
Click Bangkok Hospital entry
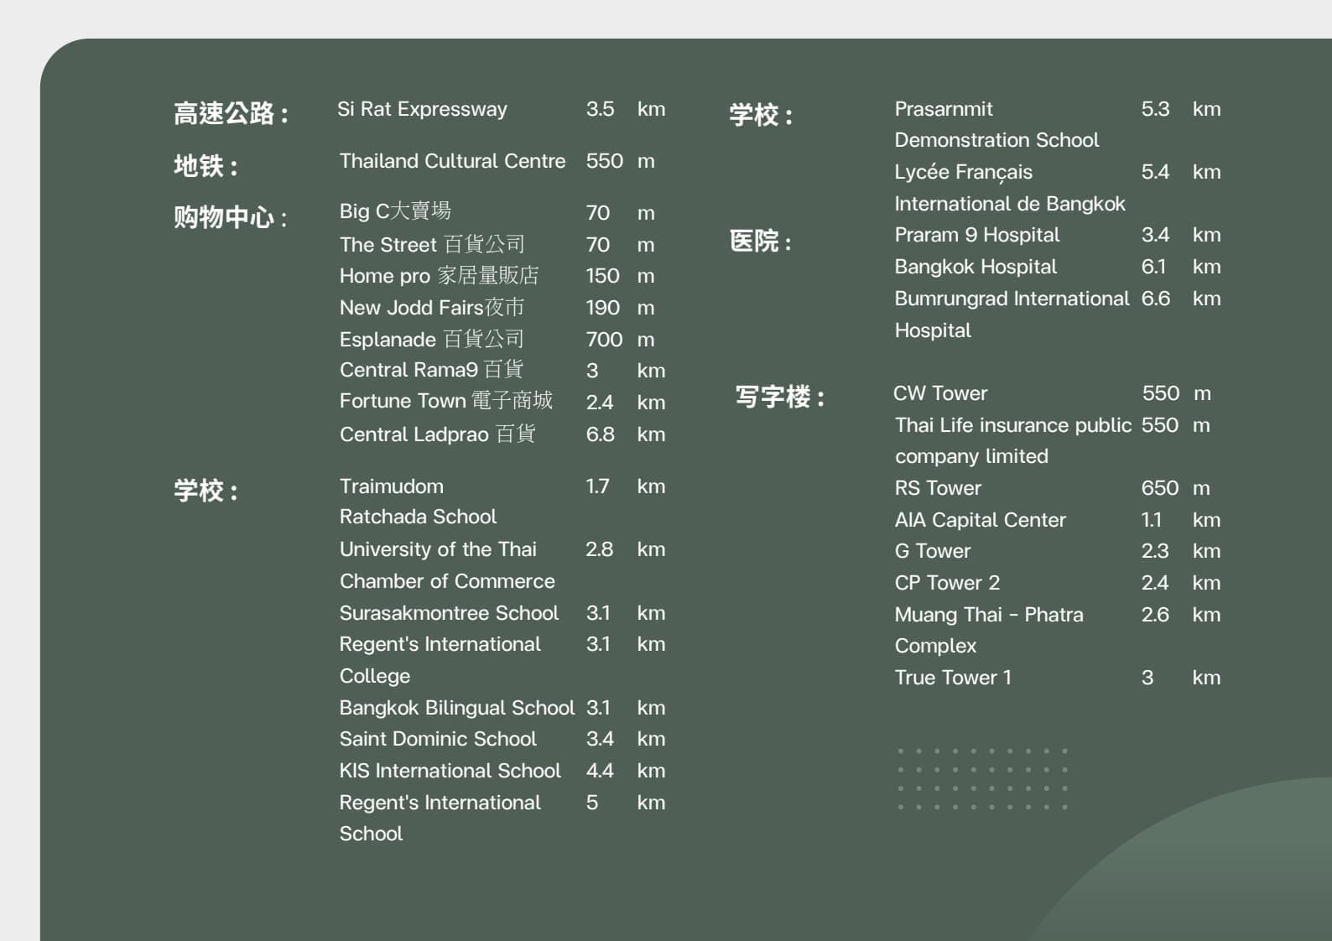pyautogui.click(x=976, y=267)
